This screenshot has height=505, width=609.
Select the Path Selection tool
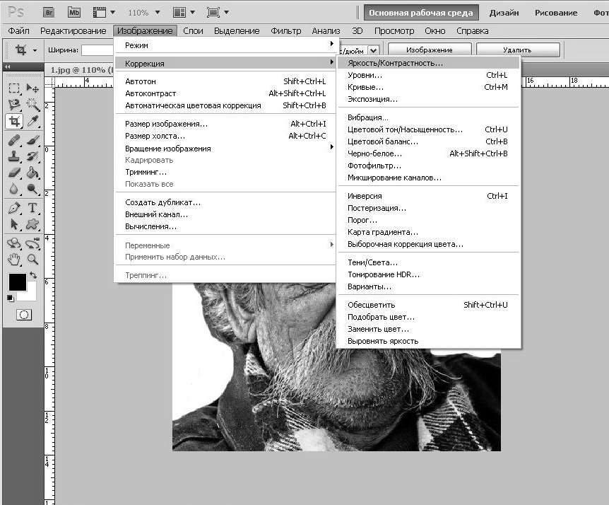point(14,224)
